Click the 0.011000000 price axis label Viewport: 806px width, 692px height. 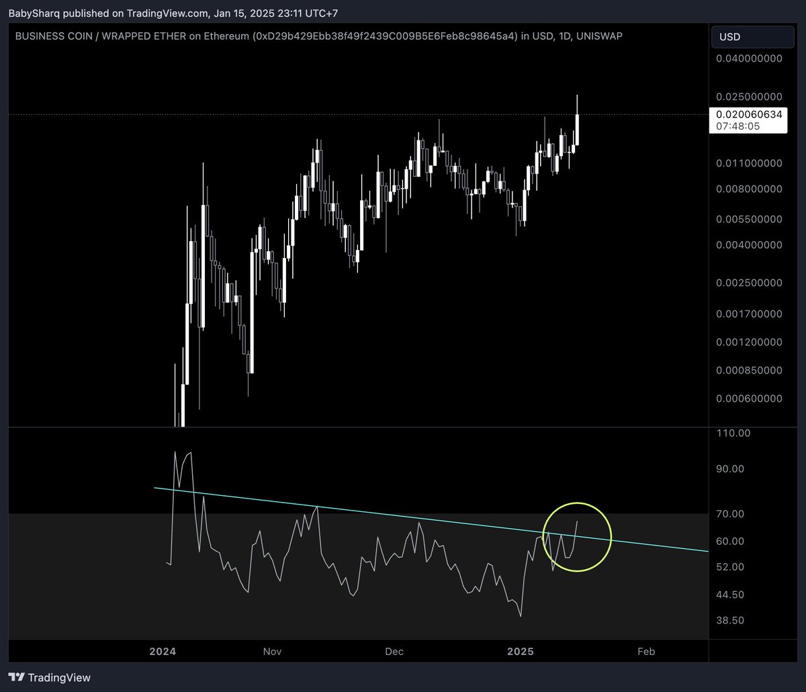pyautogui.click(x=749, y=163)
